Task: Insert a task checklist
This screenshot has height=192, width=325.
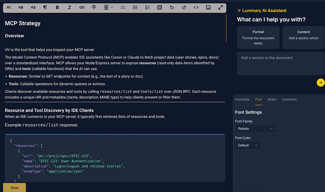Action: [x=123, y=7]
